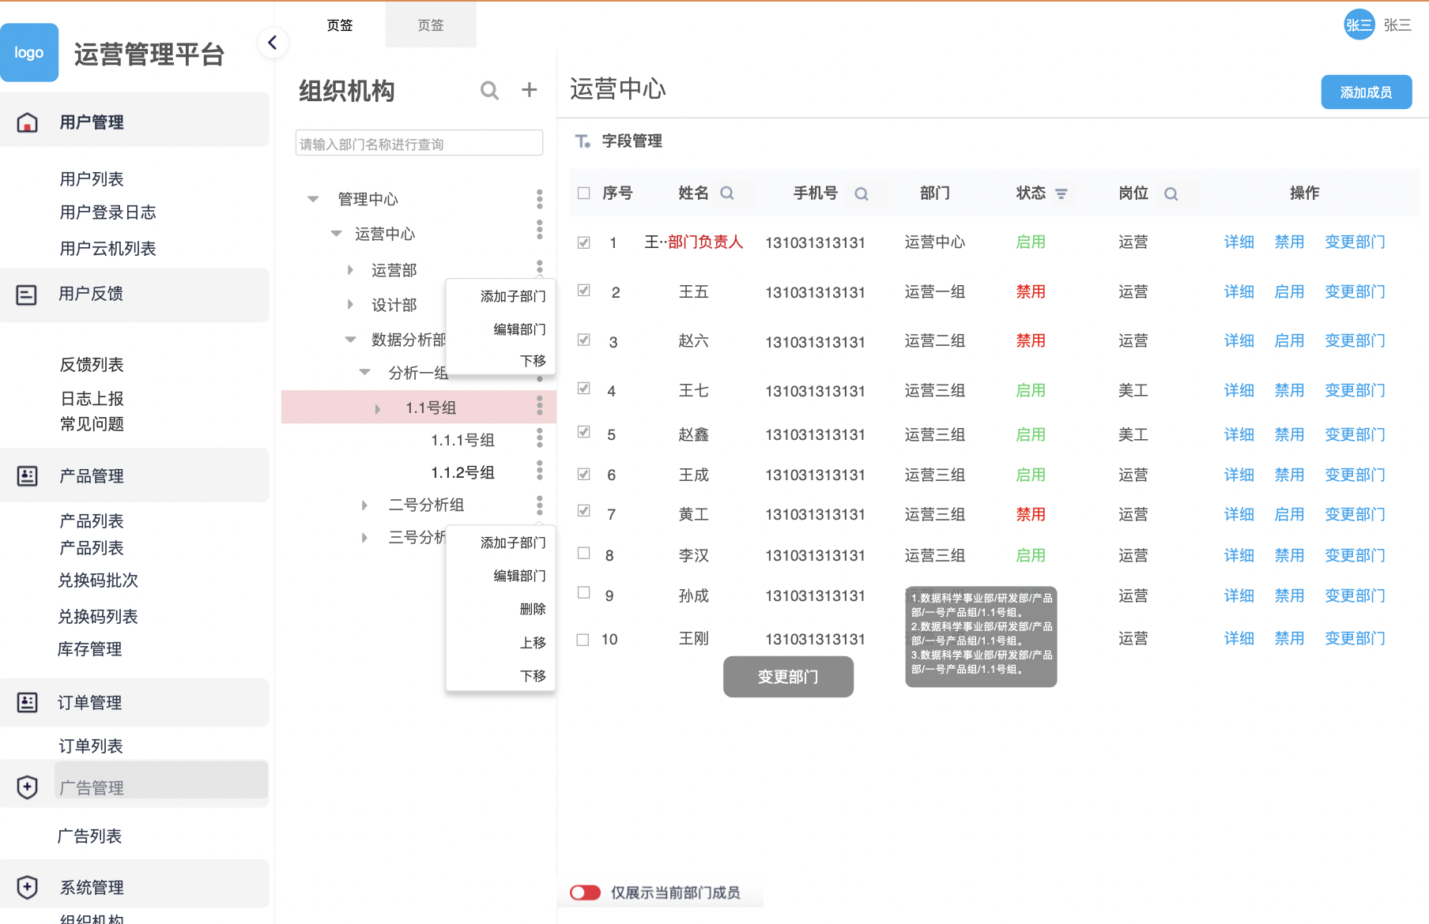Click 产品管理 section icon
The image size is (1429, 924).
pyautogui.click(x=27, y=476)
